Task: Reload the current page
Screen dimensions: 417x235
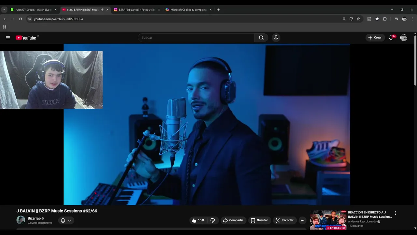Action: [20, 19]
